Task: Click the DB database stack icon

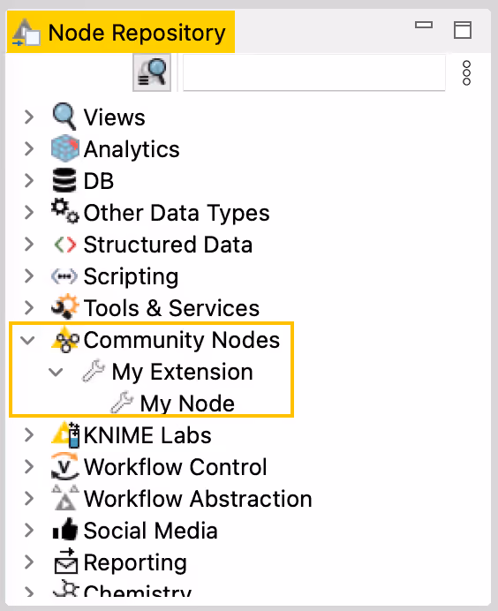Action: click(x=64, y=180)
